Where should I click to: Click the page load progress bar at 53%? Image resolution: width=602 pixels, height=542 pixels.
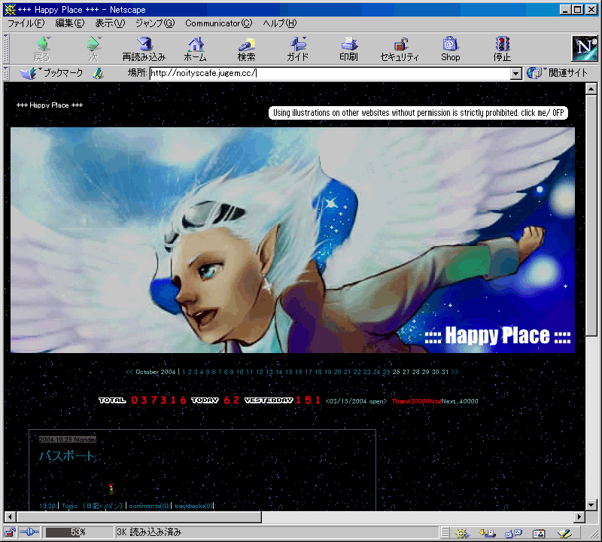click(x=78, y=532)
